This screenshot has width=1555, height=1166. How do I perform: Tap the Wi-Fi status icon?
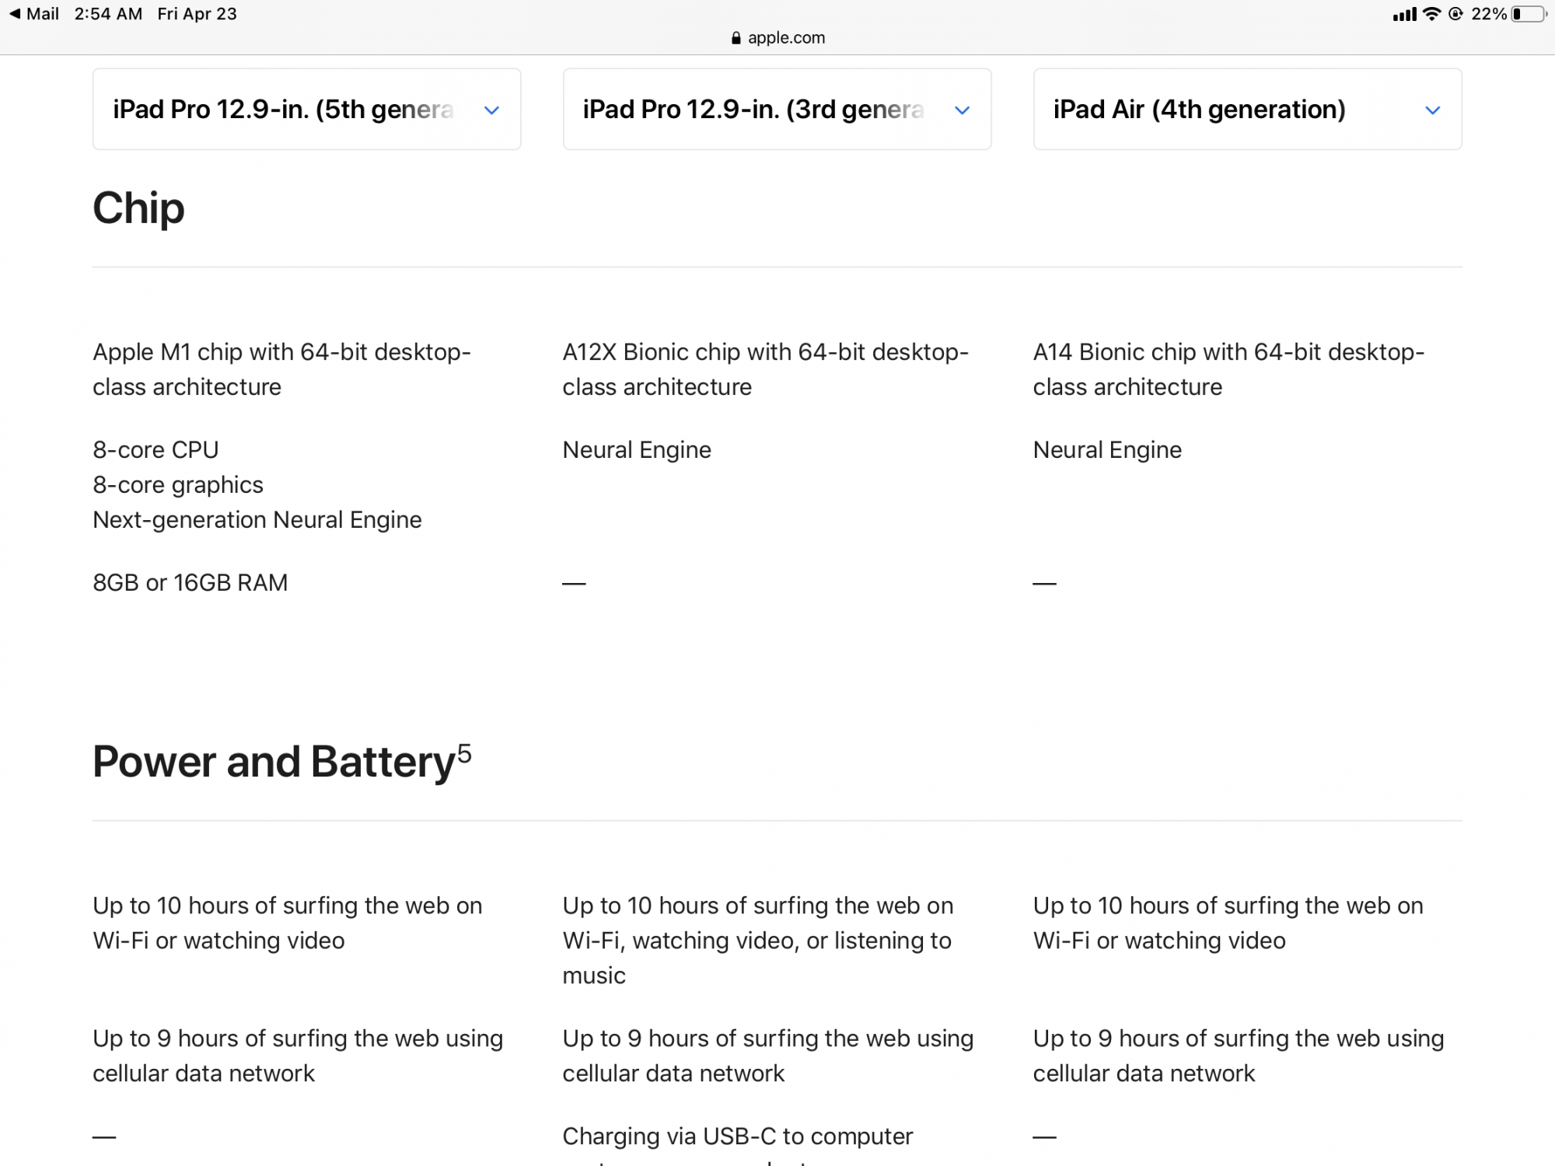1431,14
